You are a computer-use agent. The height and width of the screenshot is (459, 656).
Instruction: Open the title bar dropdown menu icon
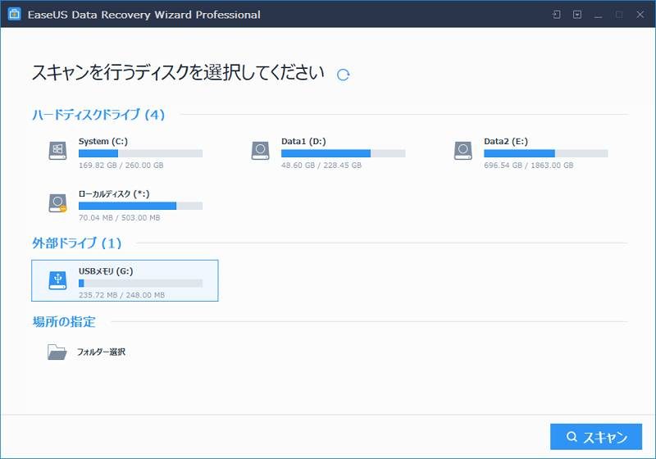point(577,15)
